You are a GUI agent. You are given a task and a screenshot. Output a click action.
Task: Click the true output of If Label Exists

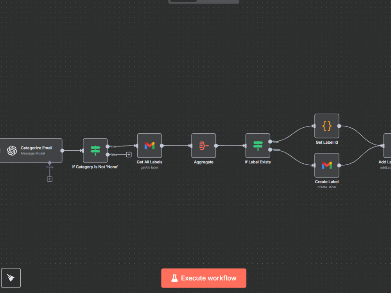tap(270, 141)
